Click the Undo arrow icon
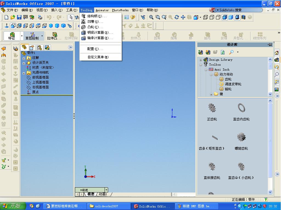The image size is (281, 210). pyautogui.click(x=49, y=17)
